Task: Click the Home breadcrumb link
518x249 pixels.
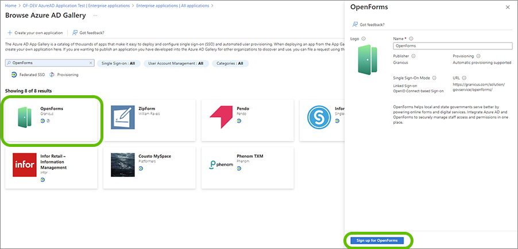Action: point(10,6)
